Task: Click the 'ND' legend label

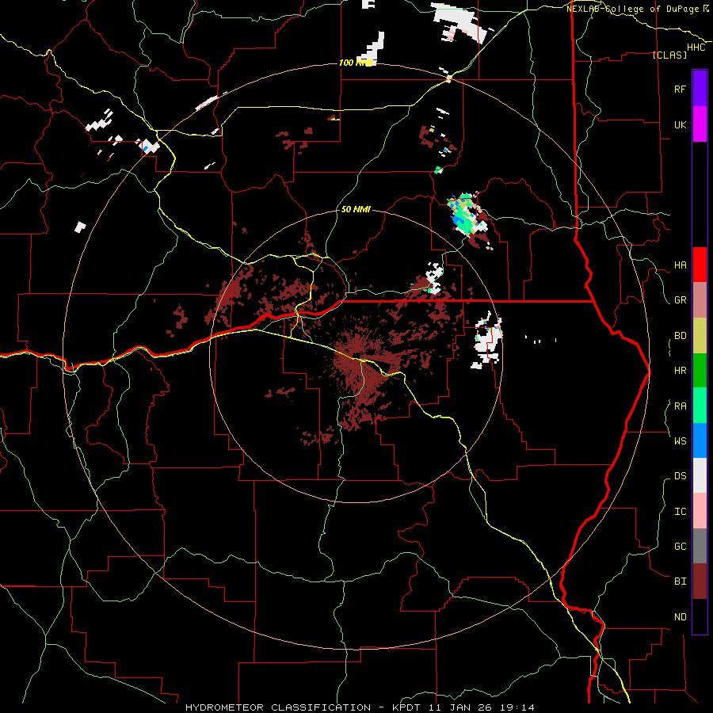Action: [680, 617]
